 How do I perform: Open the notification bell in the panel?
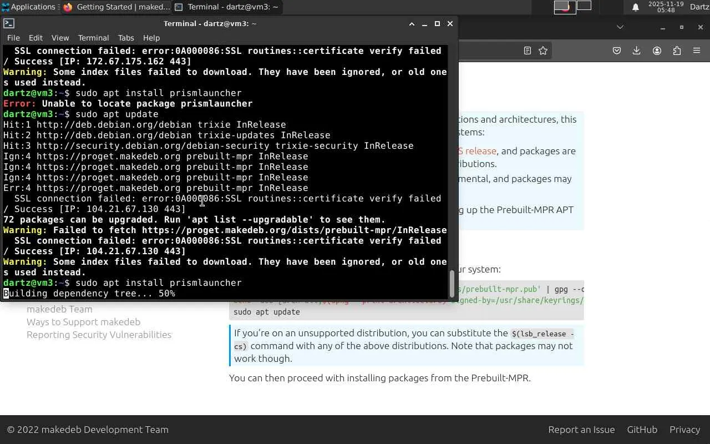pos(636,7)
